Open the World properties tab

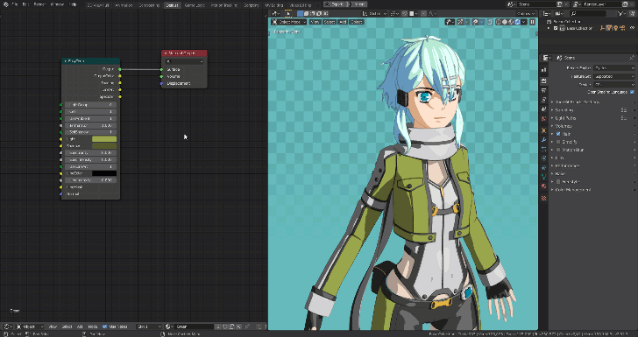pos(544,119)
